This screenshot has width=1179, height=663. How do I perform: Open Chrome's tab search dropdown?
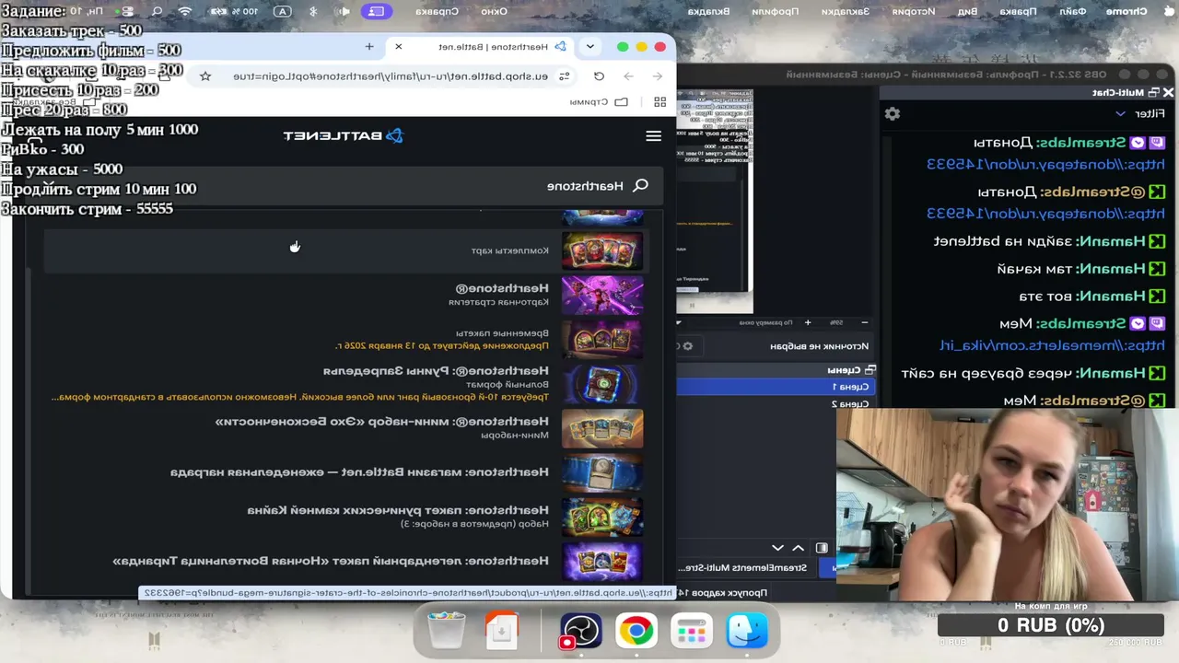pos(589,47)
